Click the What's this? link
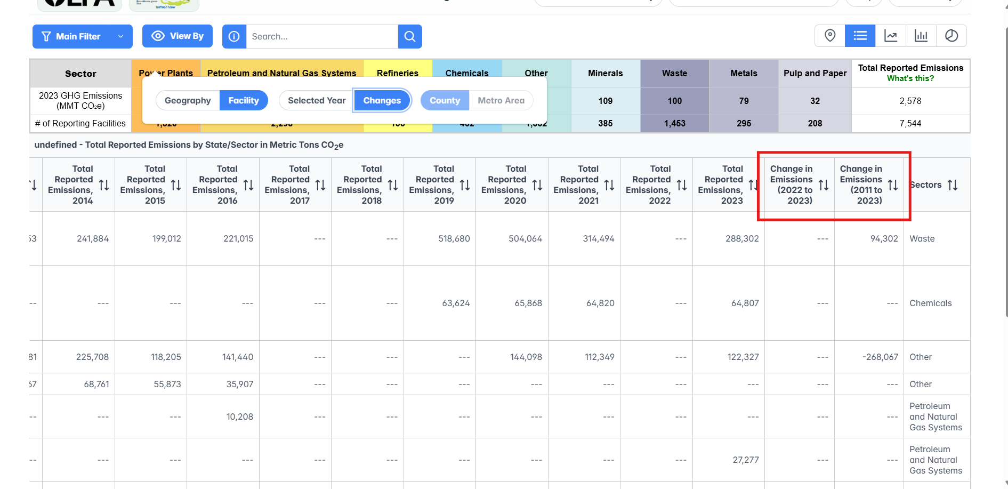 pos(910,78)
